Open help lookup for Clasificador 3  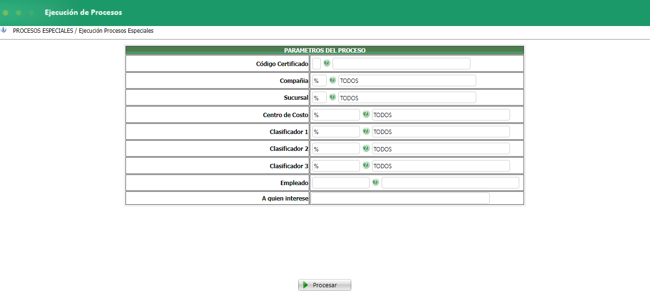click(x=366, y=165)
